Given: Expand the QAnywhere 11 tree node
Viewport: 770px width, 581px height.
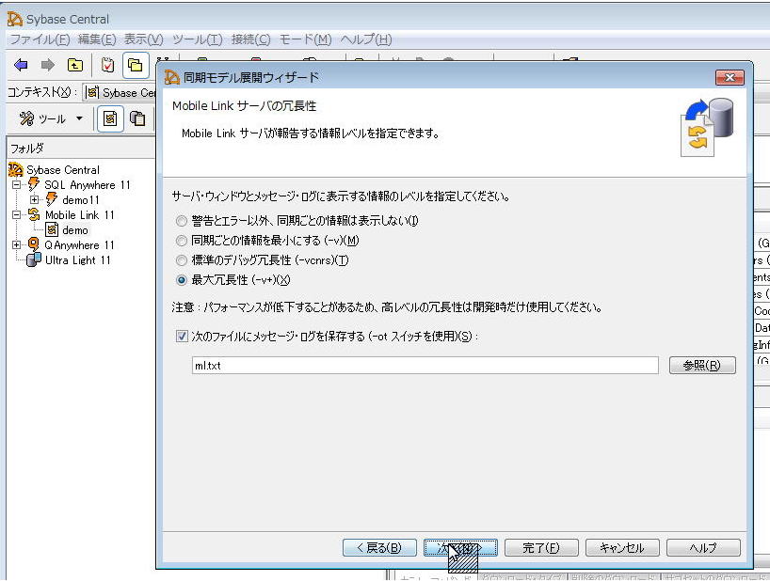Looking at the screenshot, I should (x=17, y=245).
